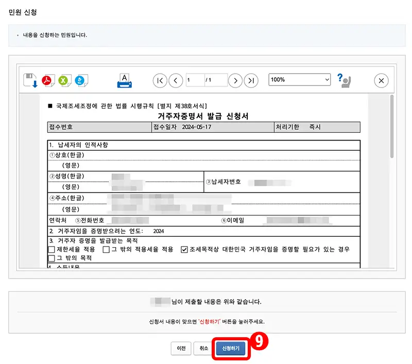Submit with the 신청하기 button
The image size is (412, 364).
(x=231, y=348)
